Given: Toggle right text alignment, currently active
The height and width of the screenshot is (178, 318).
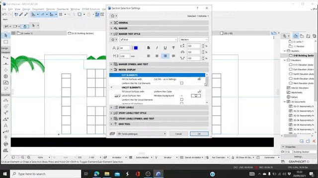Looking at the screenshot, I should (165, 56).
